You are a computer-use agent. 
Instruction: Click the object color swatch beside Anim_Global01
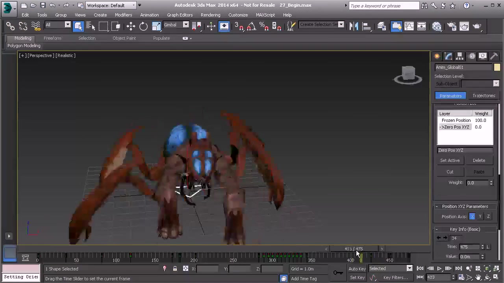pos(497,67)
